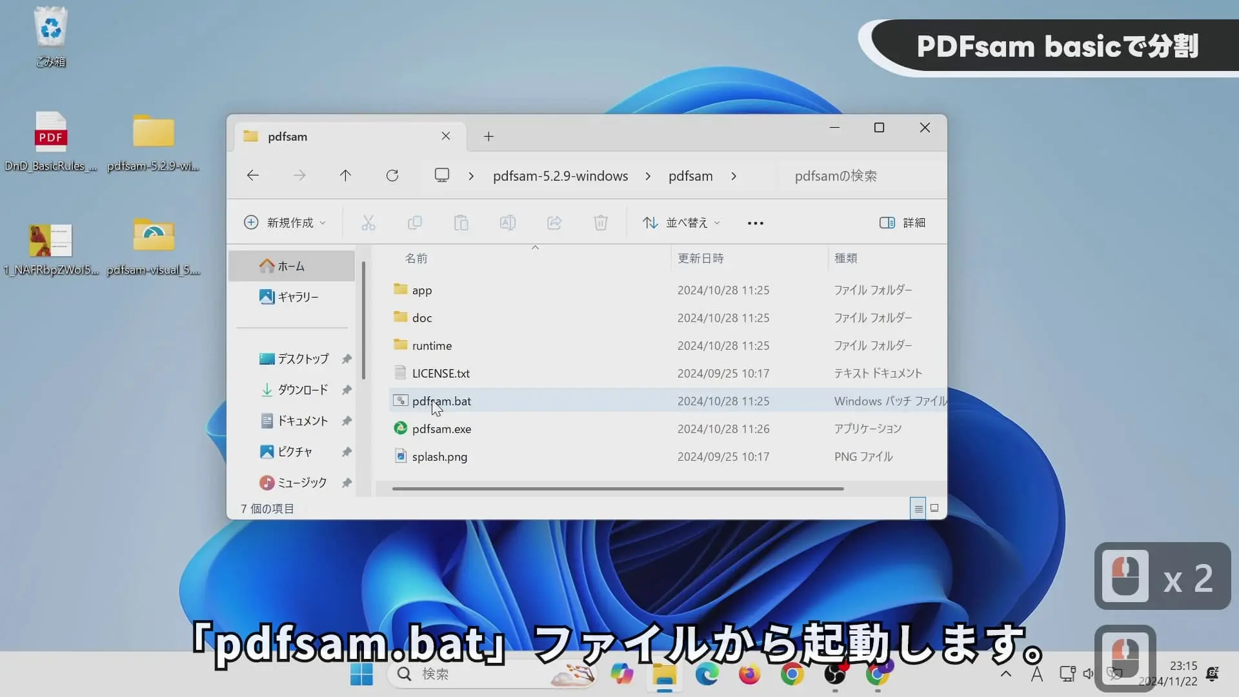Click the up-one-level navigation arrow
This screenshot has width=1239, height=697.
click(346, 175)
